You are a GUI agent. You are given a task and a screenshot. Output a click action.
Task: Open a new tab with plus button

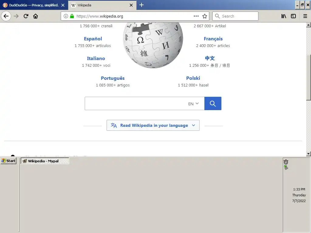click(142, 5)
